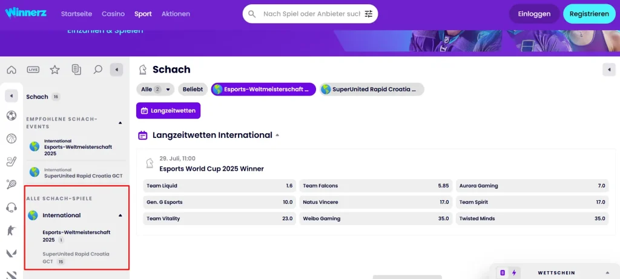Expand the Wettschein panel arrow
Image resolution: width=620 pixels, height=279 pixels.
coord(607,273)
